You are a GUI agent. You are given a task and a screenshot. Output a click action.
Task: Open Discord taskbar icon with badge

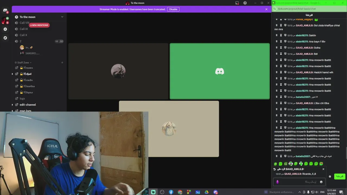coord(216,192)
